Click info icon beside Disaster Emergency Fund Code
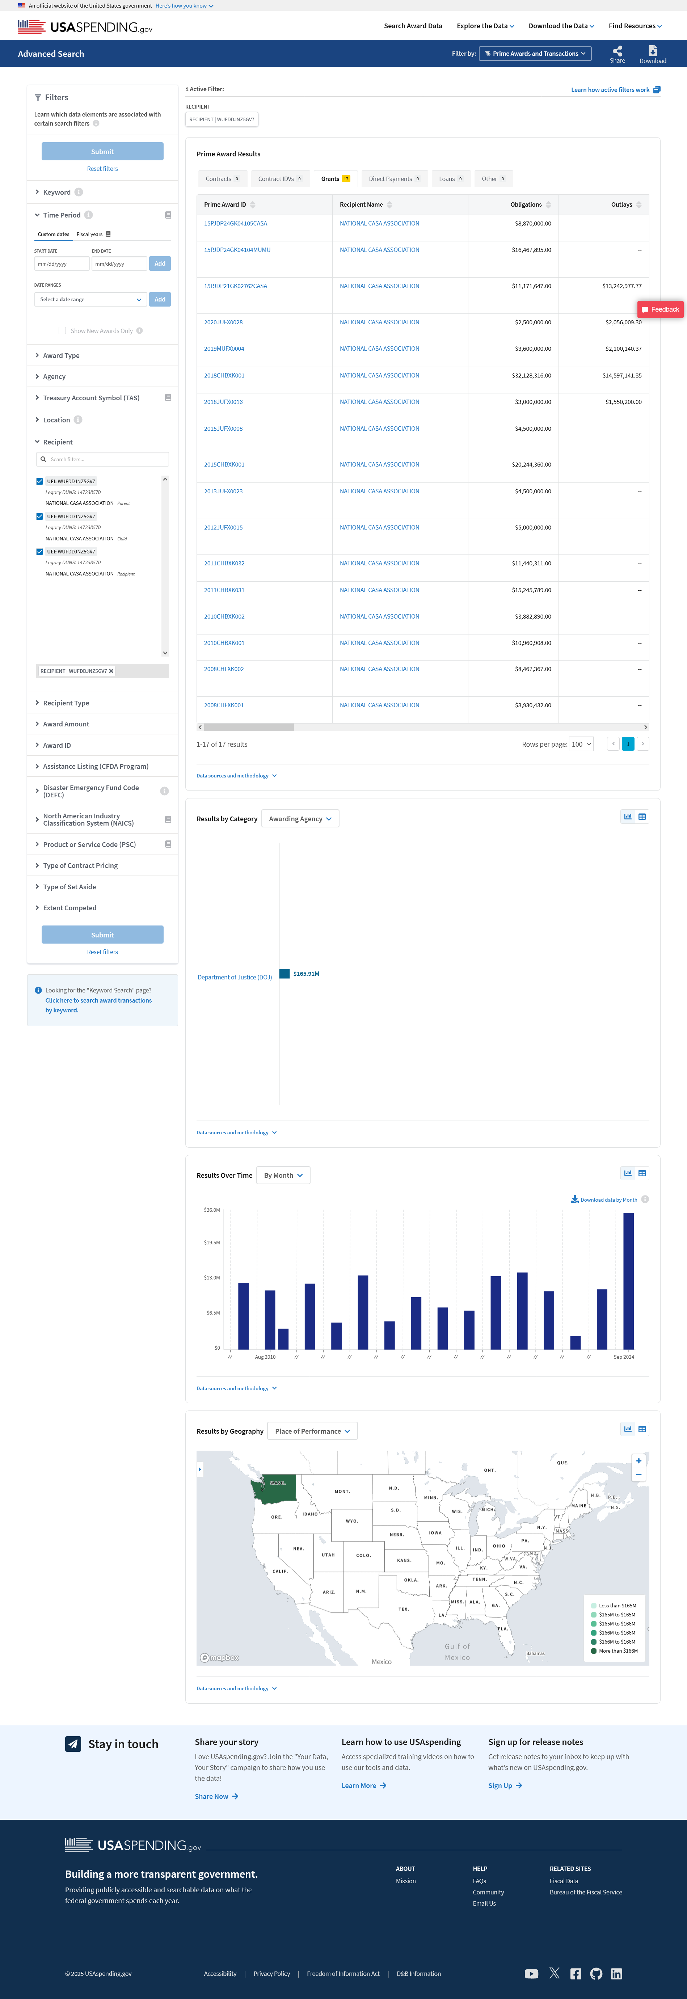This screenshot has height=1999, width=687. [x=164, y=791]
